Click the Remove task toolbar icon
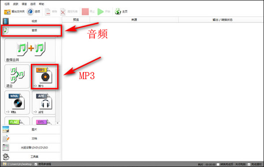 pyautogui.click(x=48, y=12)
